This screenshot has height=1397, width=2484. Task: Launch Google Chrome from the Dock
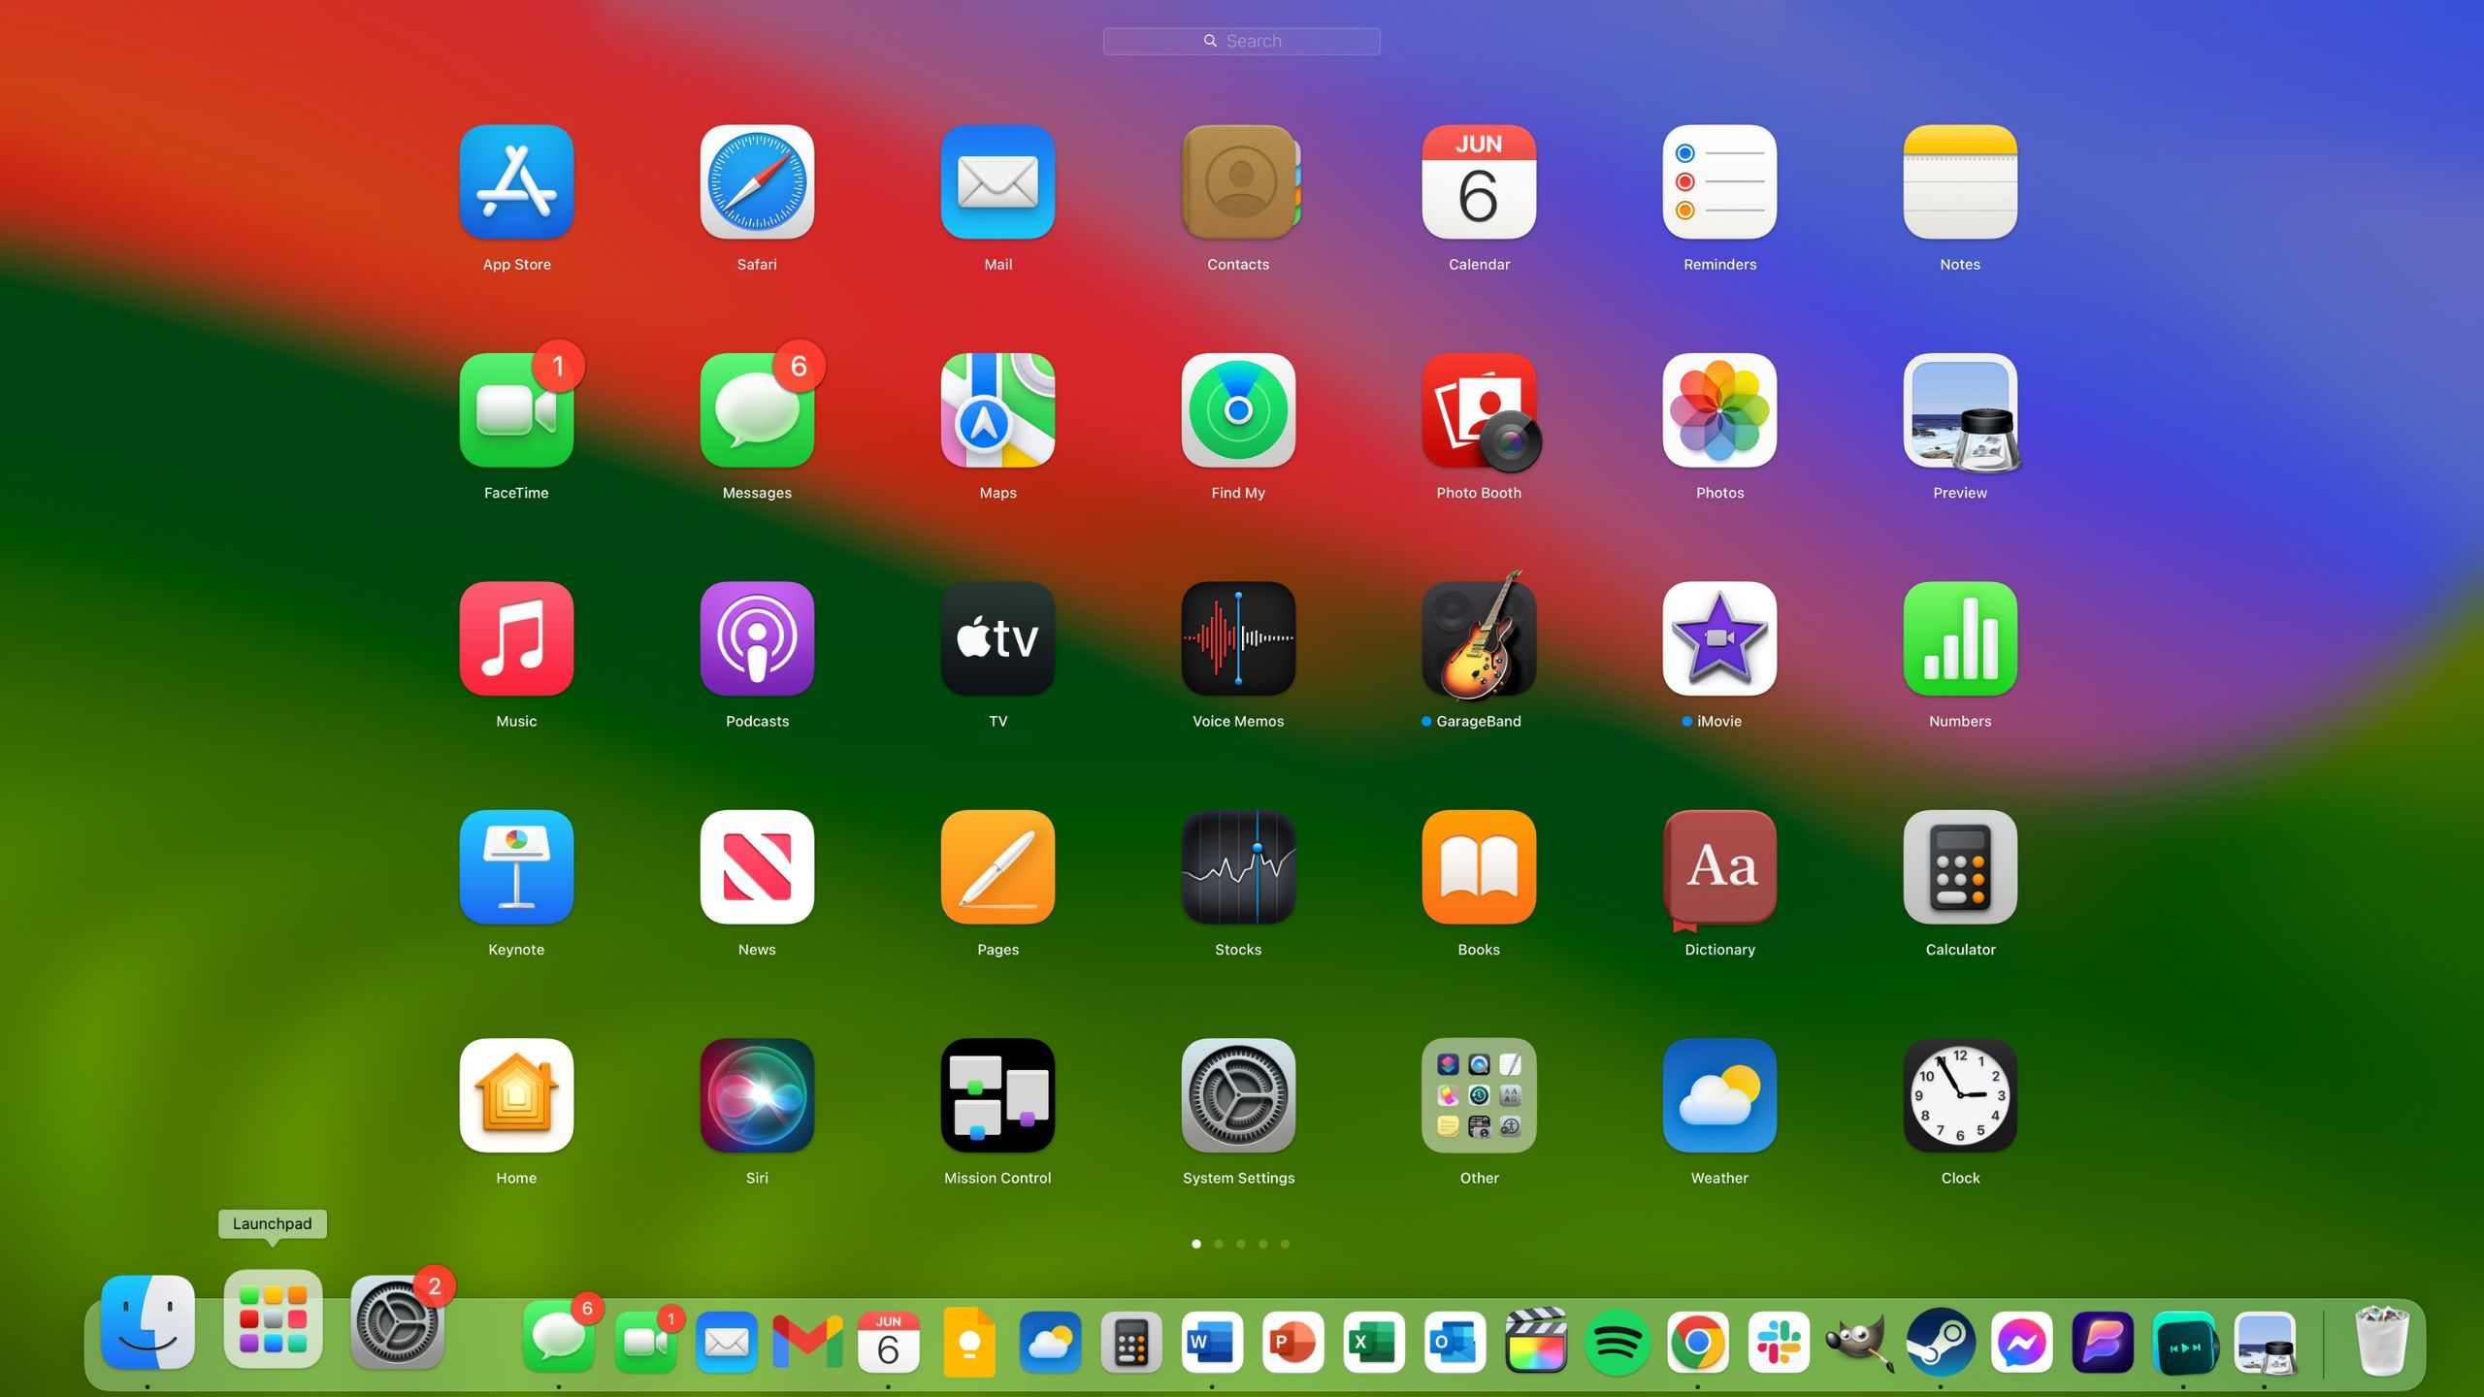point(1697,1343)
